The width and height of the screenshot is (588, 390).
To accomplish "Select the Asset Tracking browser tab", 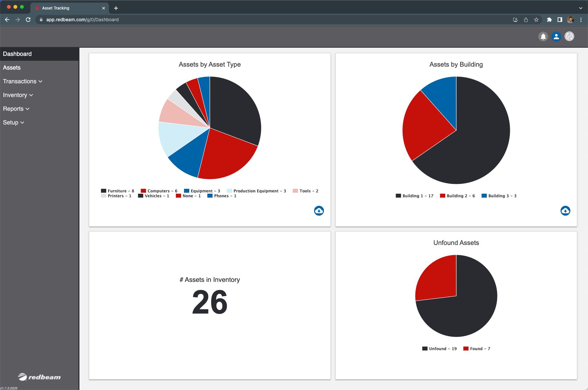I will [x=70, y=8].
